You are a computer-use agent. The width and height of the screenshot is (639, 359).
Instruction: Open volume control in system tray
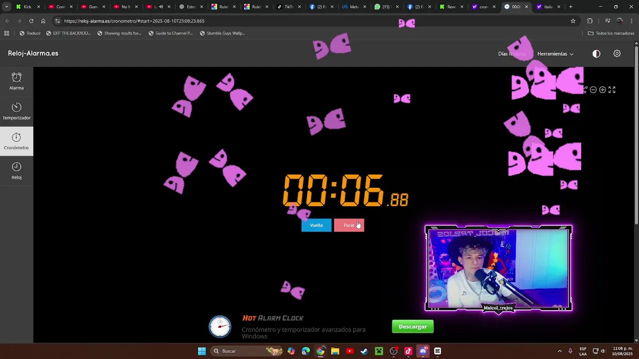click(603, 351)
